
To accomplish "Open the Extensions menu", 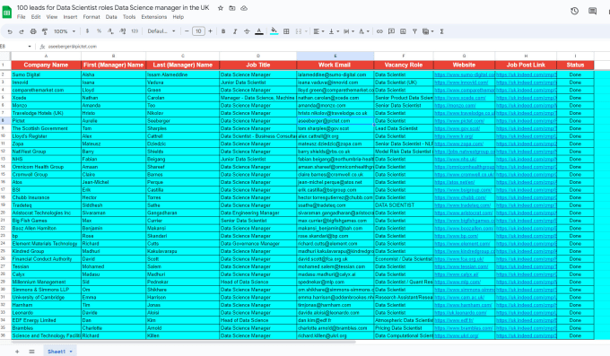I will click(154, 17).
